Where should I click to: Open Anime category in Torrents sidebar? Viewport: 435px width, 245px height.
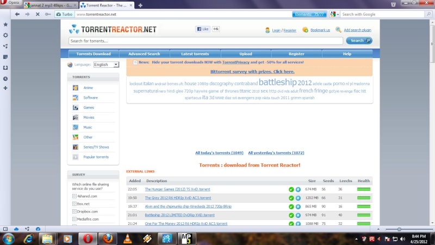[x=88, y=88]
